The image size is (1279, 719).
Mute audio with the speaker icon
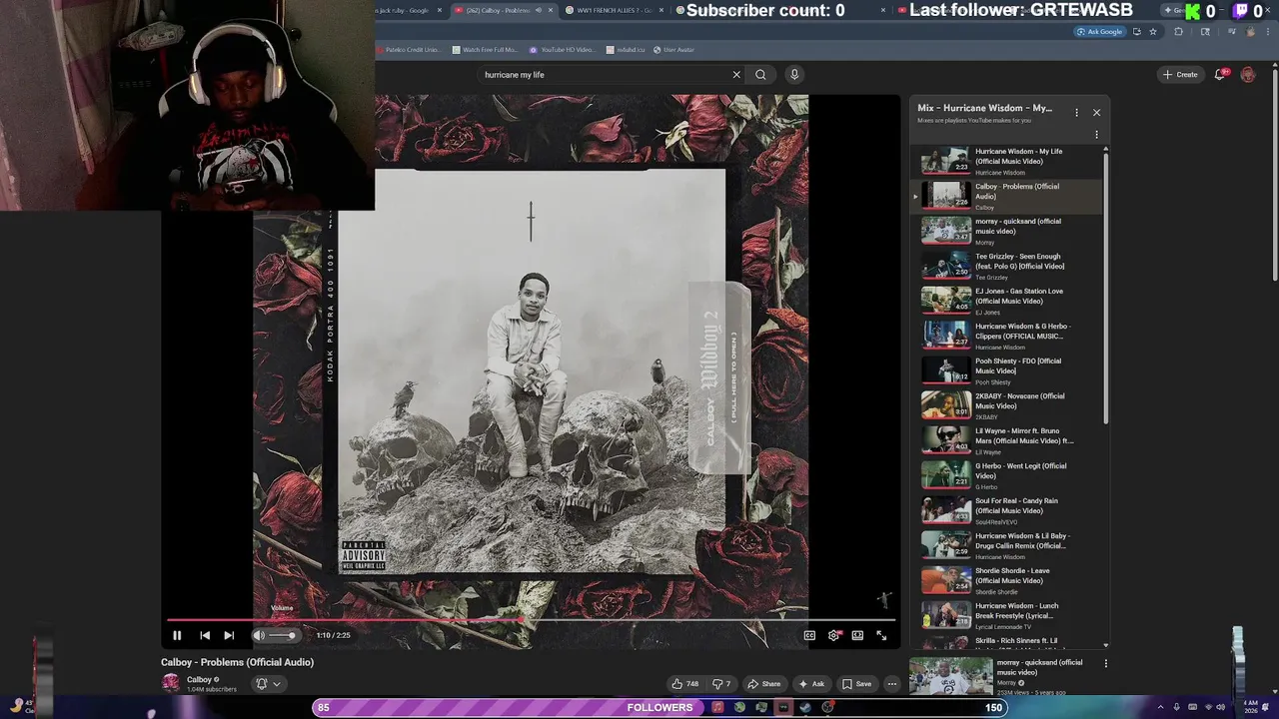coord(259,635)
